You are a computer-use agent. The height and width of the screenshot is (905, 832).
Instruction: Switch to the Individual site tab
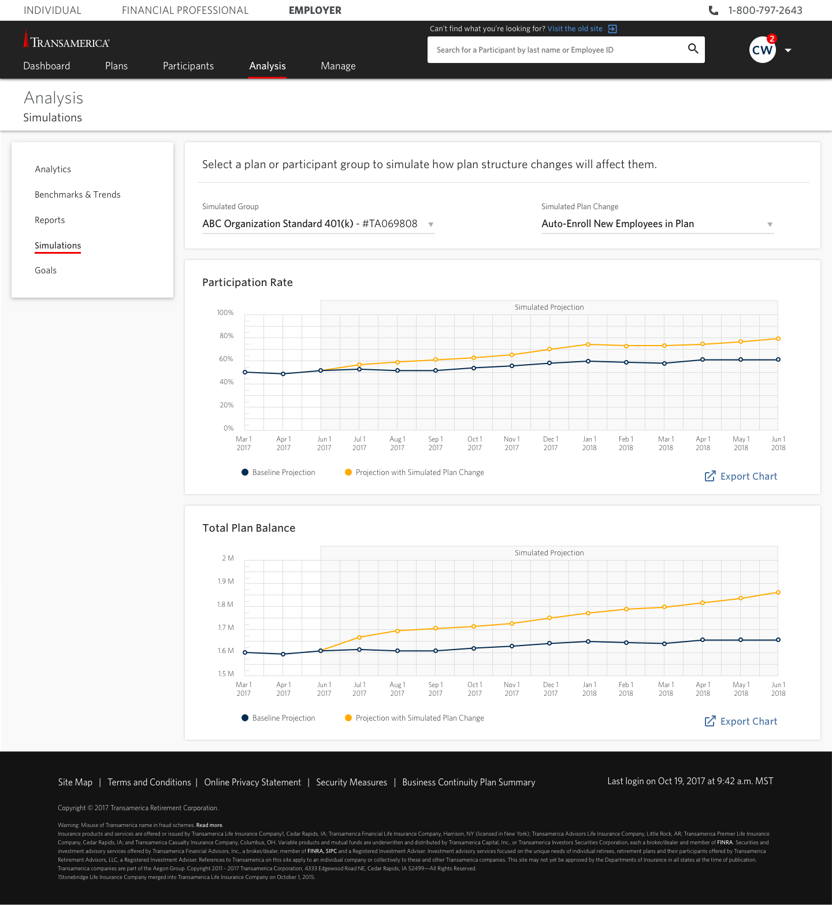point(53,10)
